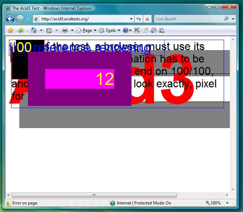Stop loading with the red X
The image size is (243, 212).
147,19
